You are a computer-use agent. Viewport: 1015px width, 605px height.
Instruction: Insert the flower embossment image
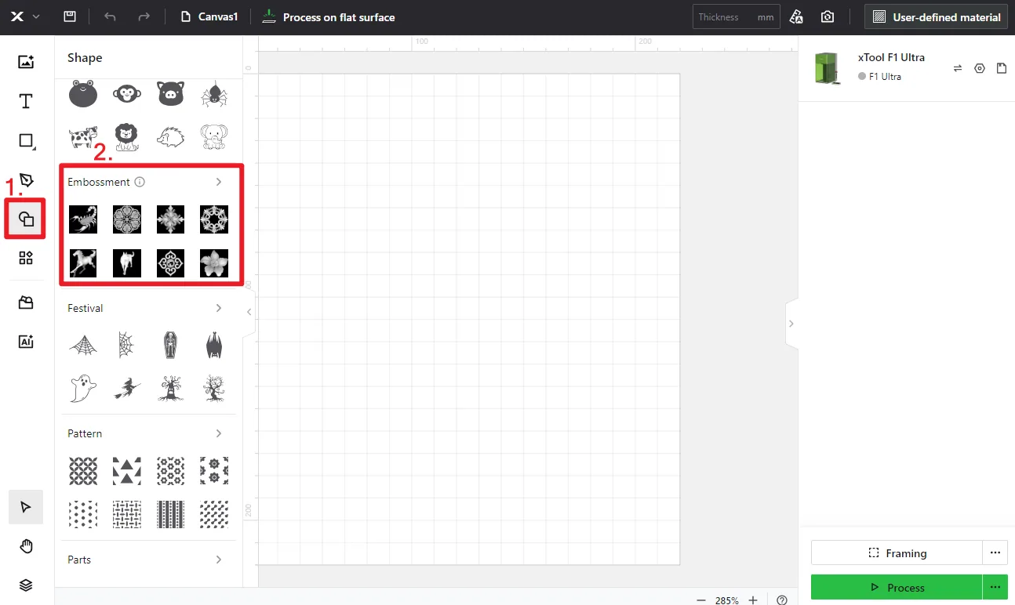tap(214, 263)
